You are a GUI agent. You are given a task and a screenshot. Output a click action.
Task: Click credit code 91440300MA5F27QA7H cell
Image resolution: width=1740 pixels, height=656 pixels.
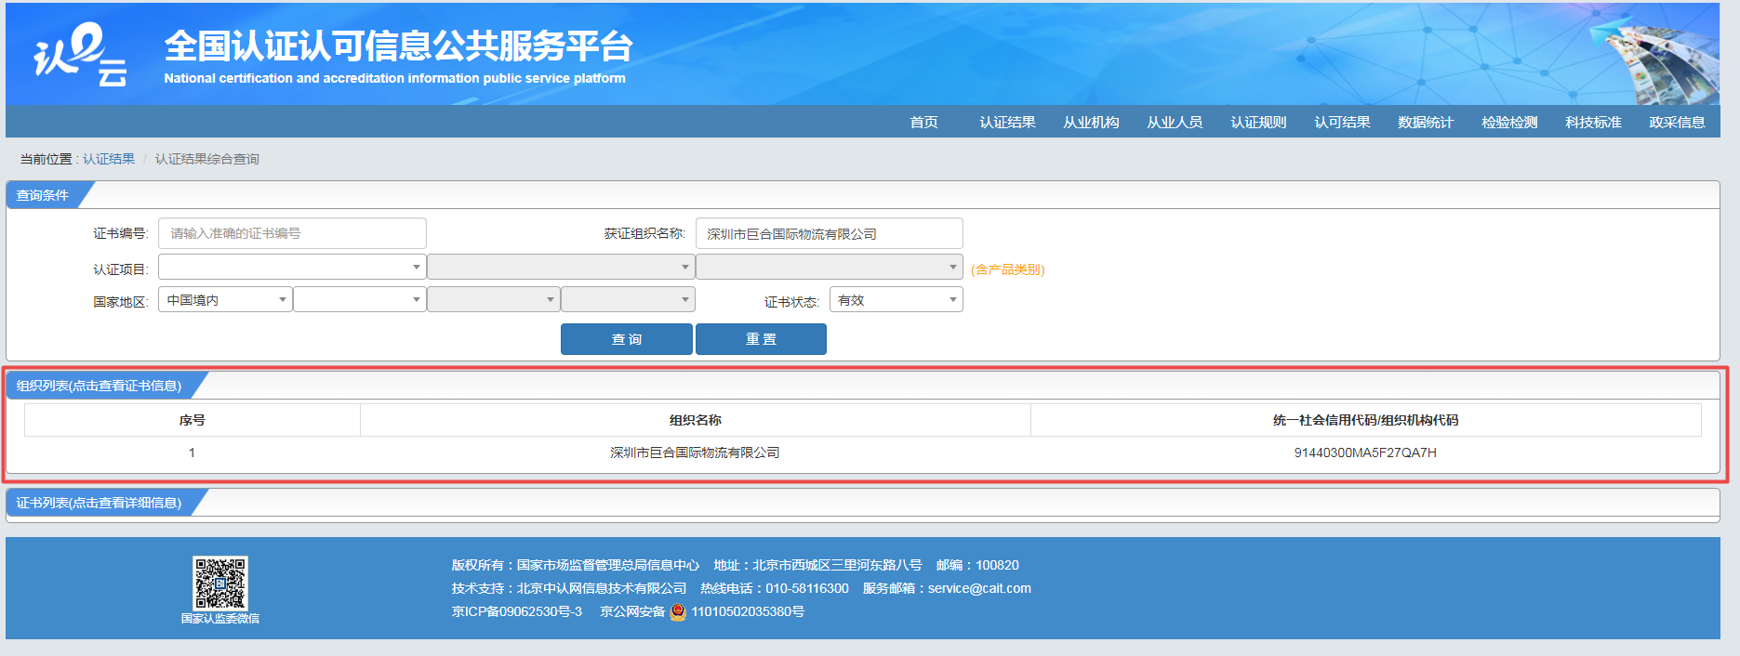[1365, 453]
